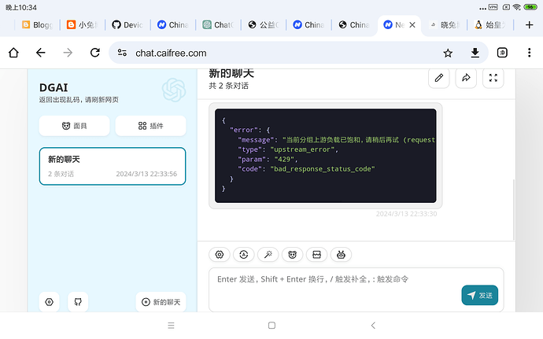Image resolution: width=543 pixels, height=339 pixels.
Task: Edit chat title with pencil icon
Action: coord(439,78)
